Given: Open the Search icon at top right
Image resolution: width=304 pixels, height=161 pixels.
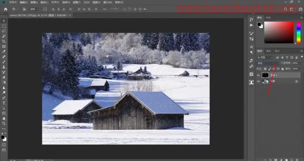Looking at the screenshot, I should click(x=285, y=9).
